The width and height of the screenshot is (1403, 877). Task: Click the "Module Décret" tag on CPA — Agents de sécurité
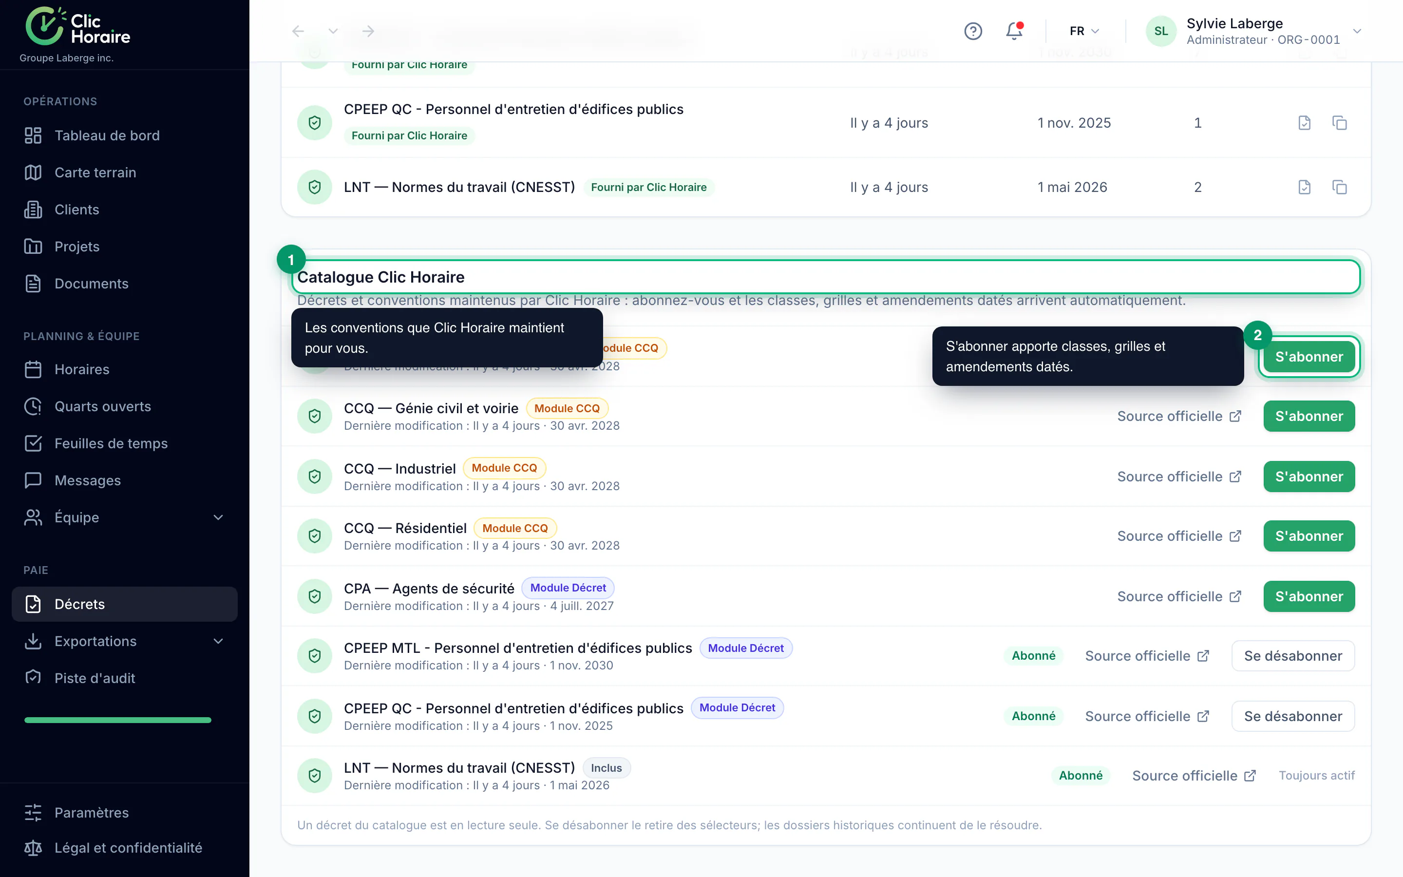click(x=568, y=588)
